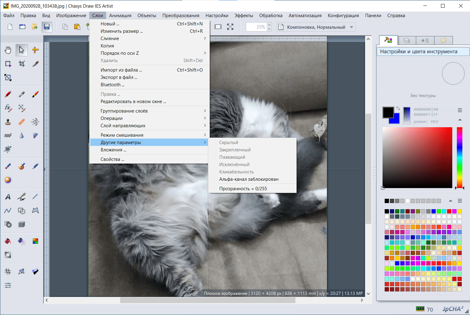The width and height of the screenshot is (470, 315).
Task: Select the fx effects brush tool
Action: [8, 108]
